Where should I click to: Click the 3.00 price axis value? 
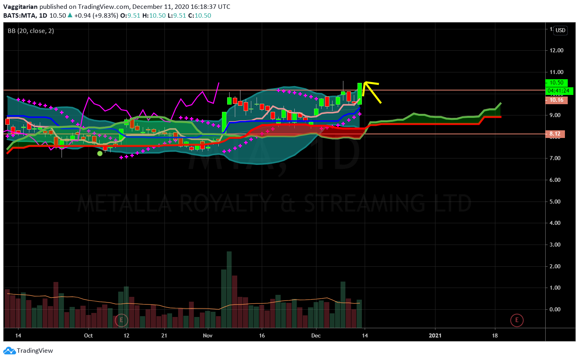pyautogui.click(x=555, y=245)
